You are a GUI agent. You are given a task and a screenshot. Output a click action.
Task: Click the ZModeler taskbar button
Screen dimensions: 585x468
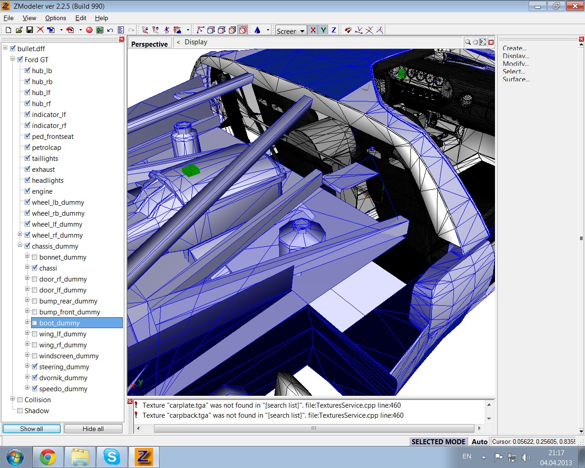[144, 457]
